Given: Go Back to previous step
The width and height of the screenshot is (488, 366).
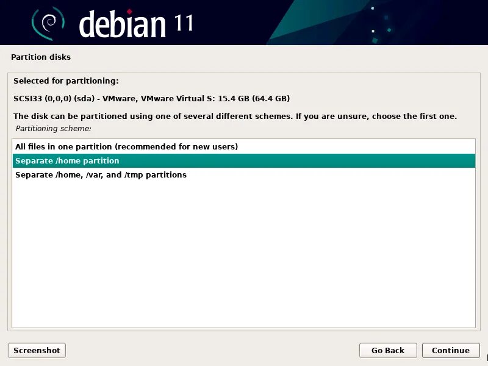Looking at the screenshot, I should [x=388, y=350].
